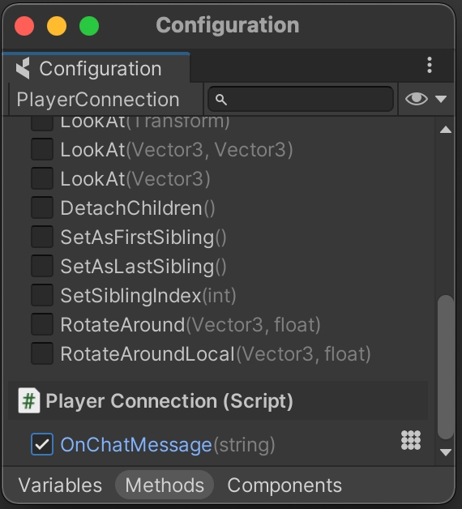Click the OnChatMessage method name
Screen dimensions: 462x509
136,444
